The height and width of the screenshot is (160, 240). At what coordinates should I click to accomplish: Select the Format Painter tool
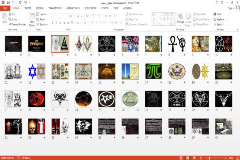(x=17, y=24)
